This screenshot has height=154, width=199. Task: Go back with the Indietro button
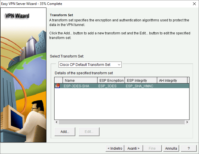(x=115, y=148)
